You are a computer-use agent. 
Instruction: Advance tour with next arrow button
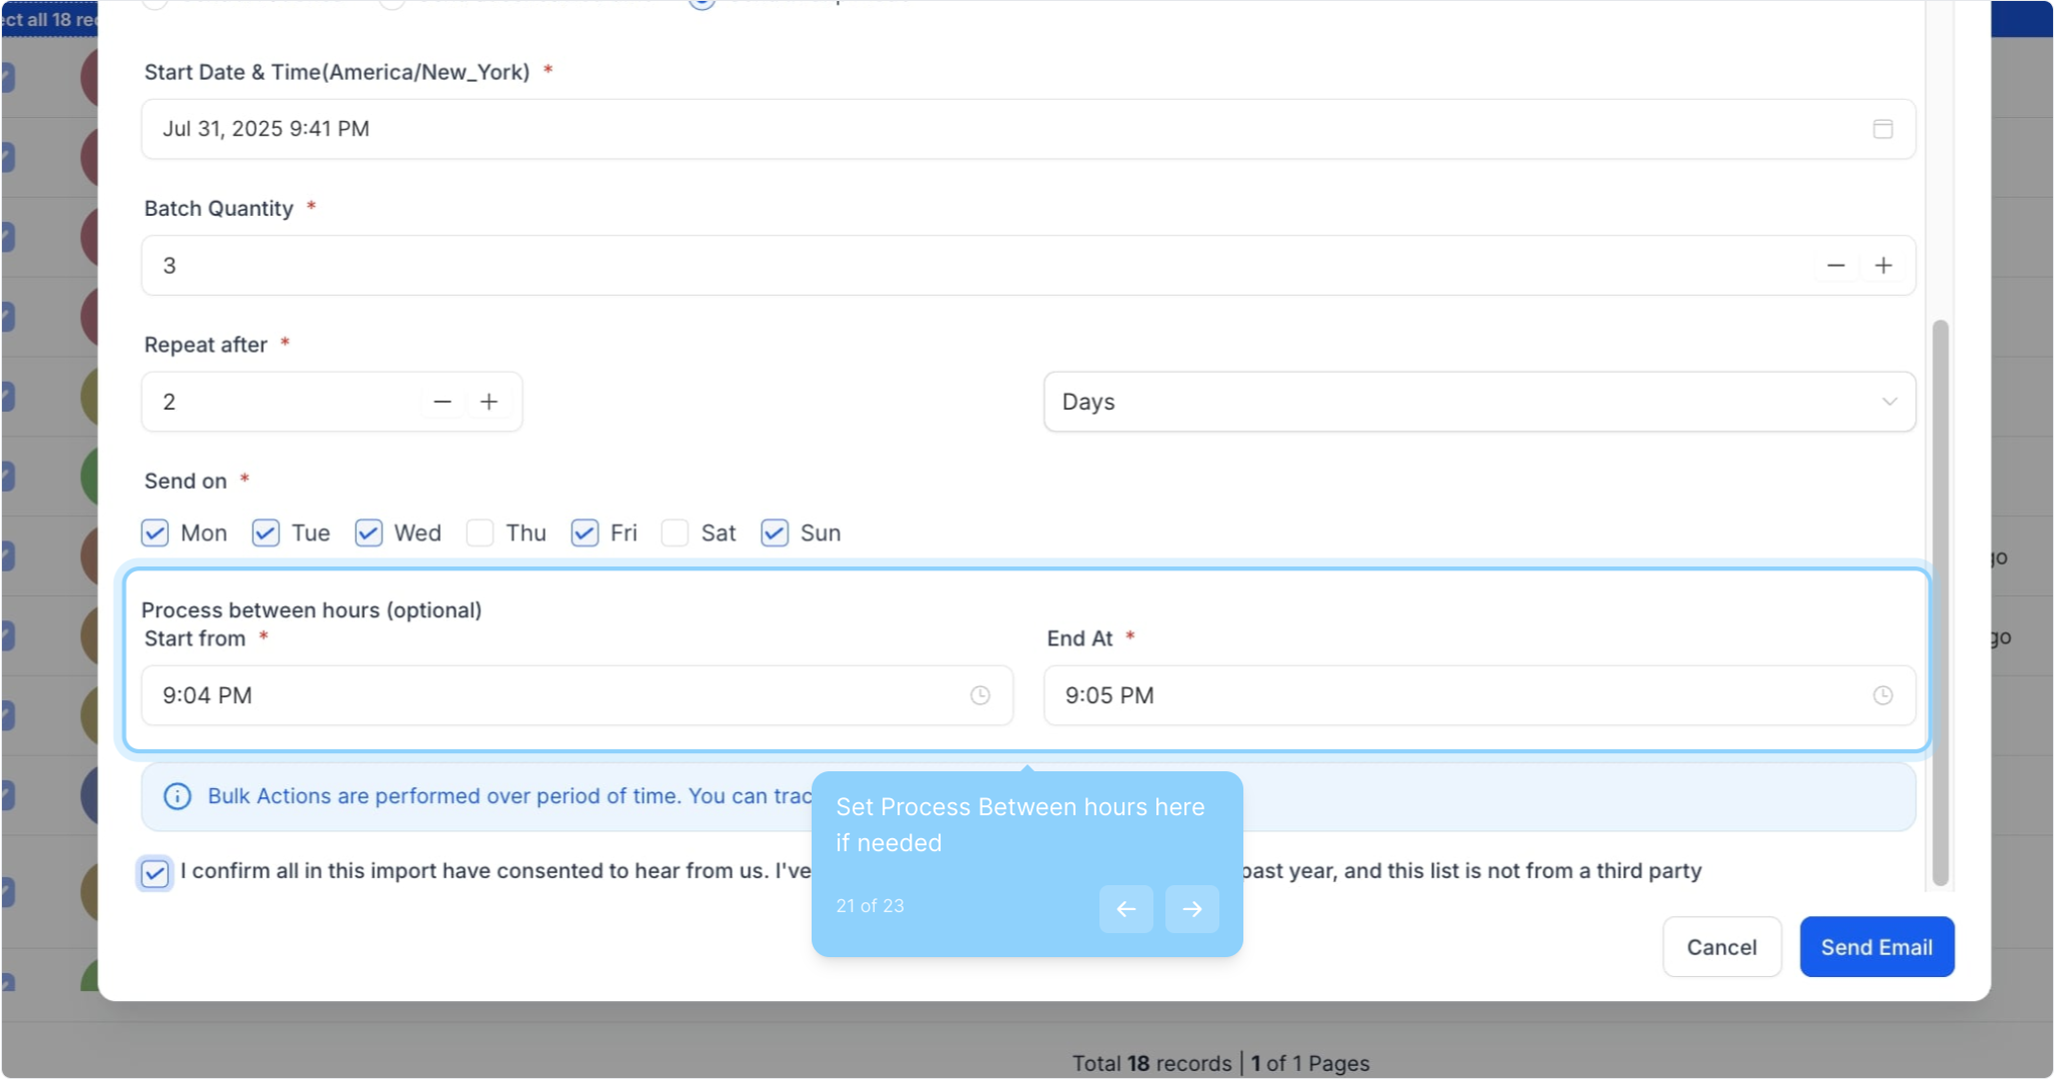tap(1191, 909)
